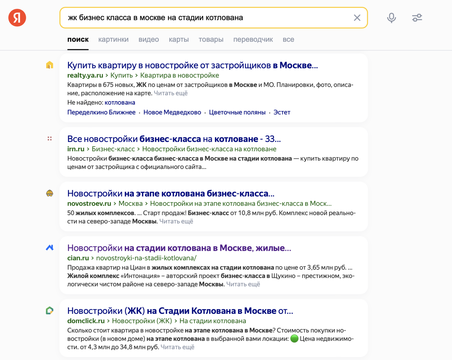The height and width of the screenshot is (360, 452).
Task: Open result 'Новостройки на стадии котлована в Москве, жилые'
Action: [x=179, y=248]
